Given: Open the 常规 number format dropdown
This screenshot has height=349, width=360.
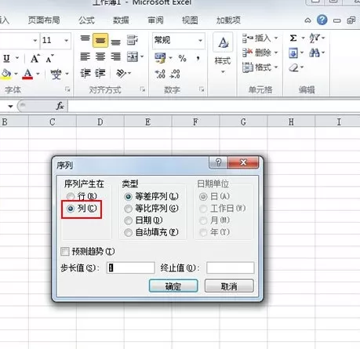Looking at the screenshot, I should [x=200, y=41].
